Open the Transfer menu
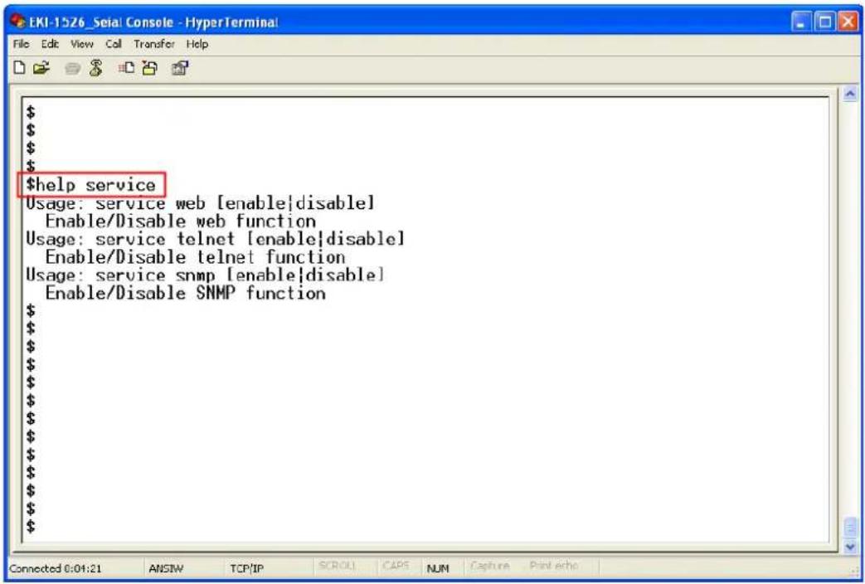Viewport: 865px width, 584px height. [x=154, y=44]
